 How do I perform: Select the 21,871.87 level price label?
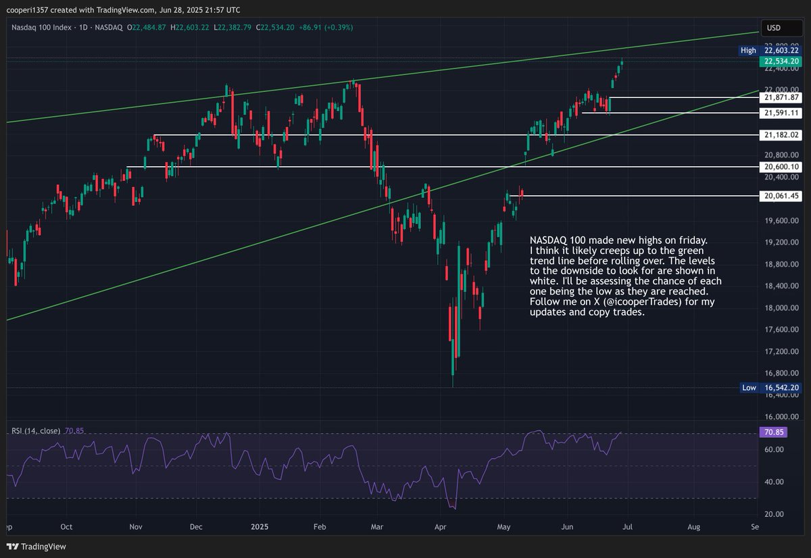(782, 97)
